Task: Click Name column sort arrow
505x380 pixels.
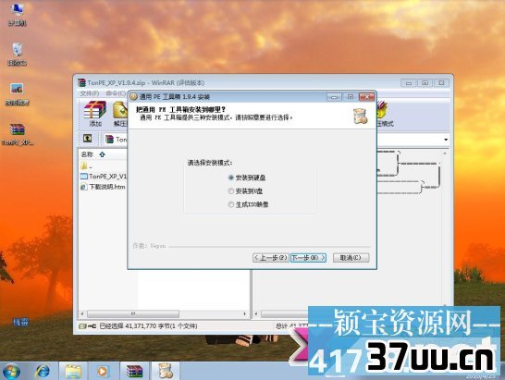Action: coord(102,154)
